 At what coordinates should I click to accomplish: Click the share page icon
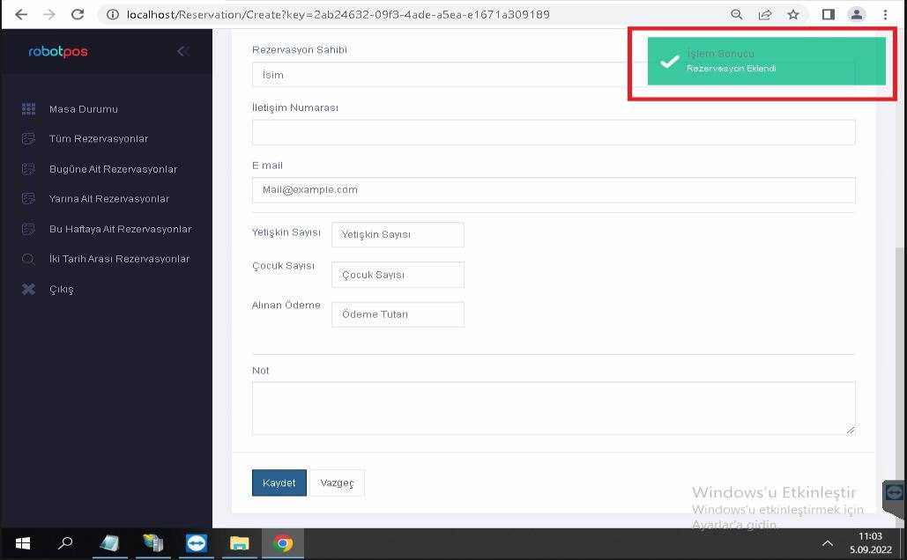click(x=765, y=14)
